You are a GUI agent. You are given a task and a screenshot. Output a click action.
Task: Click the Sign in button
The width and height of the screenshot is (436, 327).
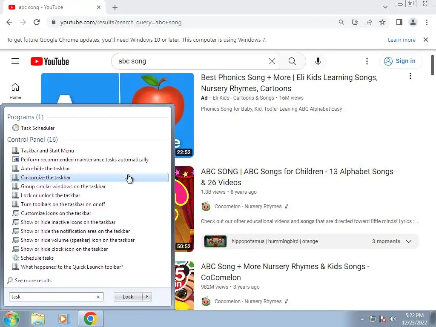(x=400, y=61)
